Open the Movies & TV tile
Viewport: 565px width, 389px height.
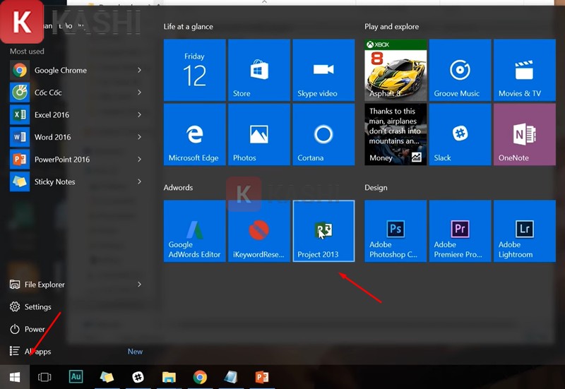point(525,70)
